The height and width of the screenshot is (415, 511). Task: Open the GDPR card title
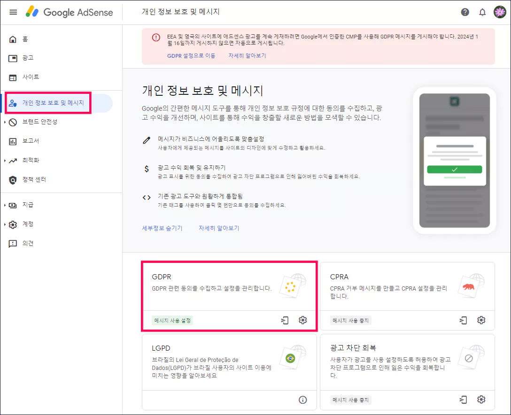pyautogui.click(x=161, y=277)
